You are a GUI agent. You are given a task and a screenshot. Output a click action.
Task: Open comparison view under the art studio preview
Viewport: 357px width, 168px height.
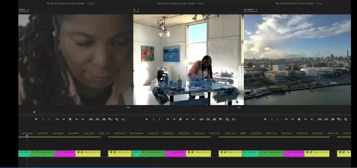[x=234, y=119]
